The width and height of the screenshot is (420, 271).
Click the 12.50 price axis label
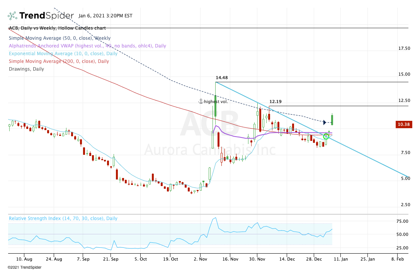pyautogui.click(x=404, y=101)
